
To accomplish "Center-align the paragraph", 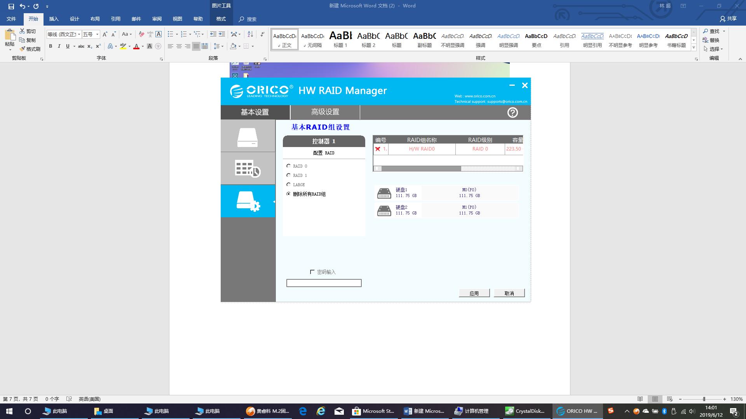I will pos(179,46).
